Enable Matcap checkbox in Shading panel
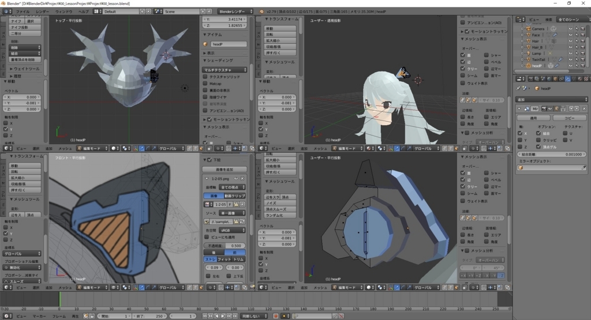This screenshot has width=591, height=320. 205,84
